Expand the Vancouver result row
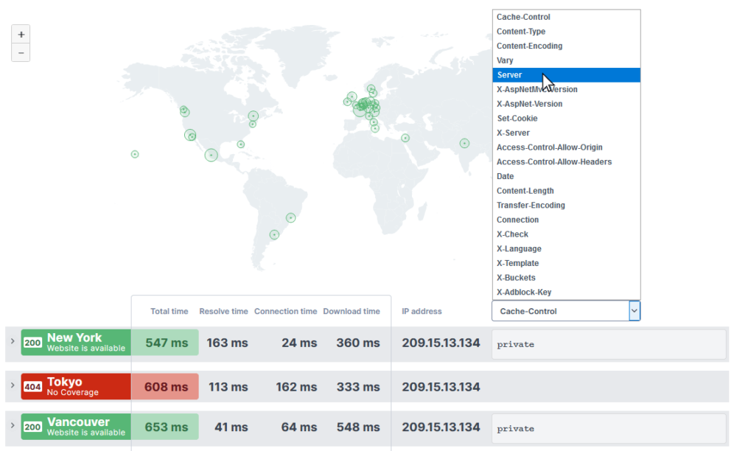This screenshot has height=451, width=737. [12, 427]
